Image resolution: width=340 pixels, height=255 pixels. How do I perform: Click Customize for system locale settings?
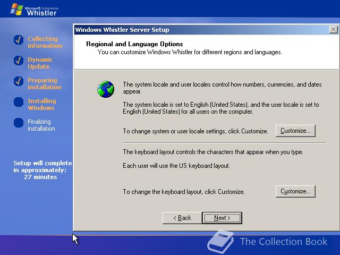[295, 131]
